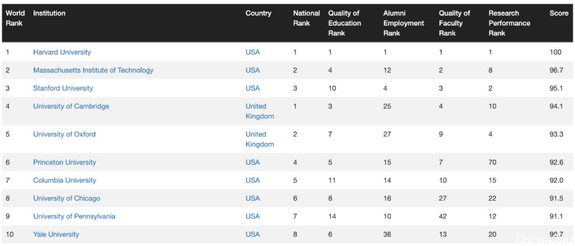
Task: Click the Institution column header
Action: tap(49, 13)
